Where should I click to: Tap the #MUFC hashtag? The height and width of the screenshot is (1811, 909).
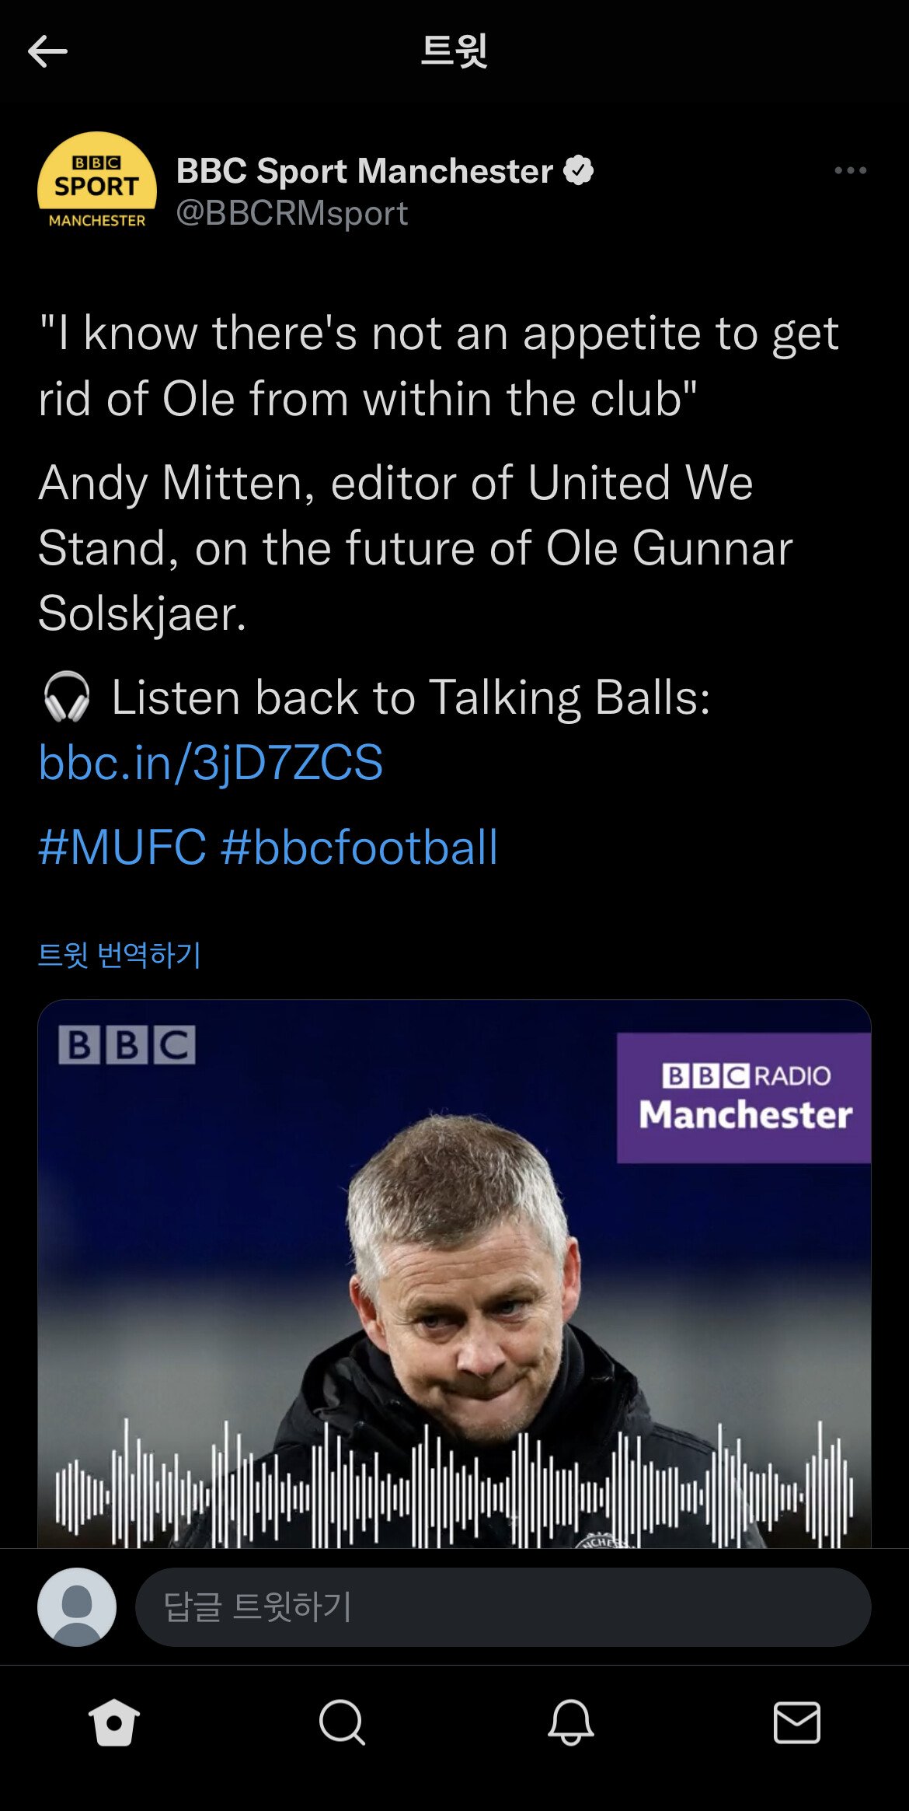click(123, 847)
